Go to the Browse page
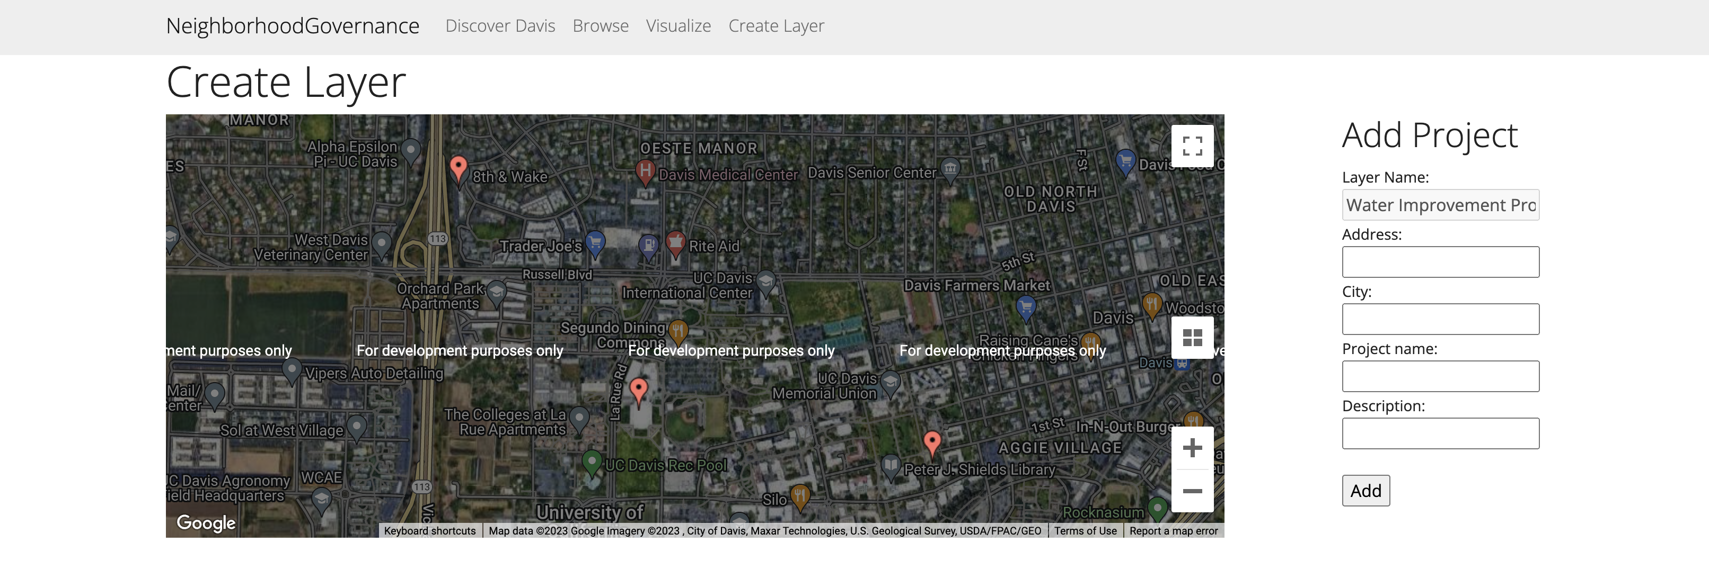1709x561 pixels. coord(601,26)
